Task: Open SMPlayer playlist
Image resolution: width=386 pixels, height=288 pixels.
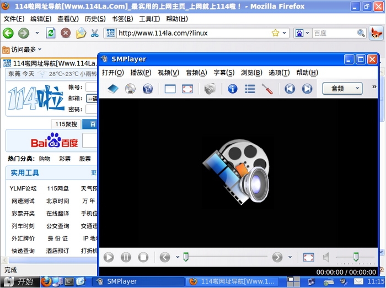Action: [250, 89]
